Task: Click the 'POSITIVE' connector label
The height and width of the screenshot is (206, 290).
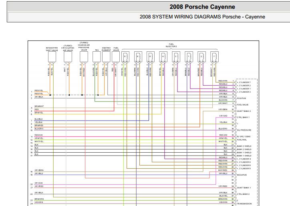Action: (x=242, y=99)
